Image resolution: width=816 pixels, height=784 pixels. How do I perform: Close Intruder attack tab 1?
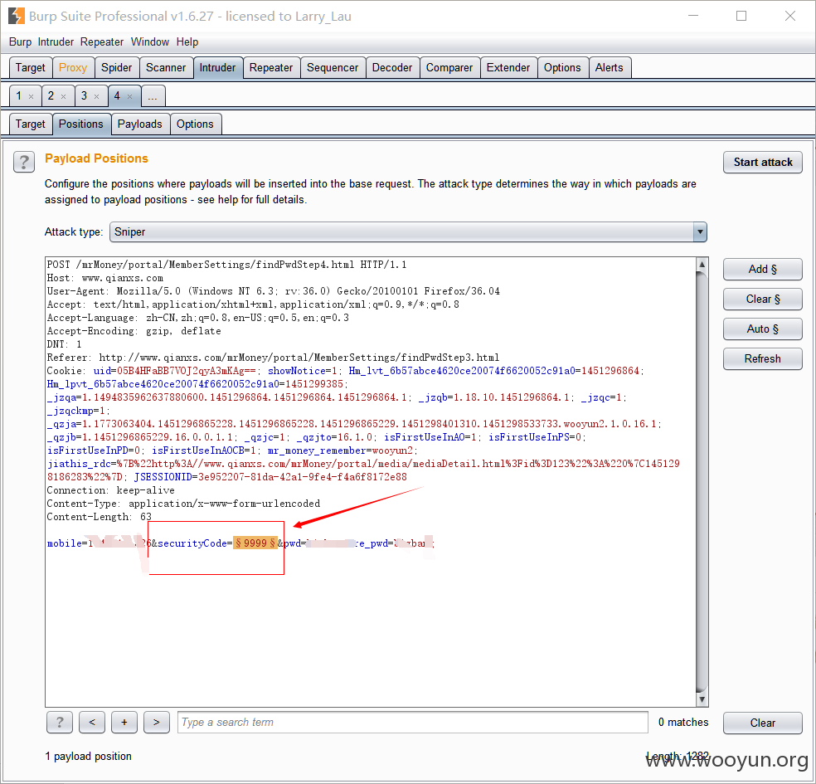tap(32, 96)
